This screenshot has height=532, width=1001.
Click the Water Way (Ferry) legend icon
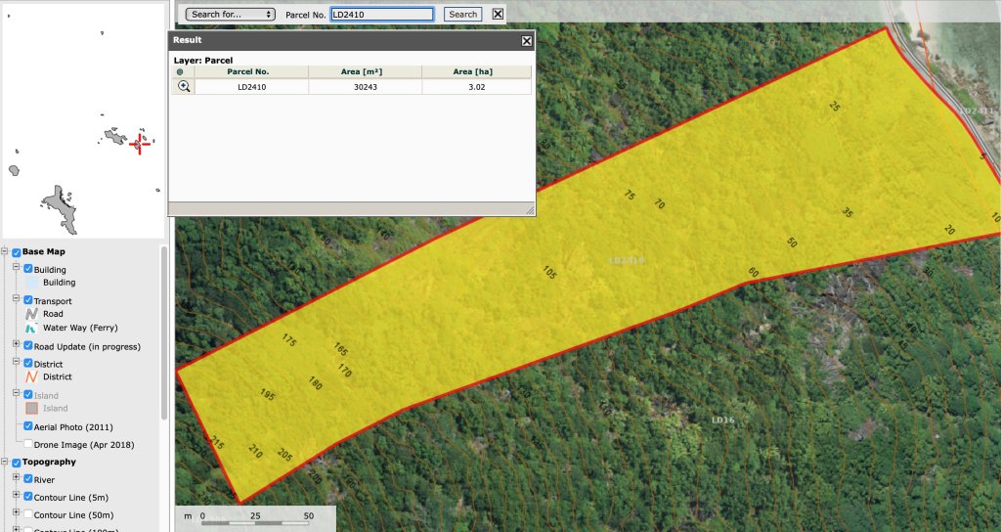coord(31,328)
